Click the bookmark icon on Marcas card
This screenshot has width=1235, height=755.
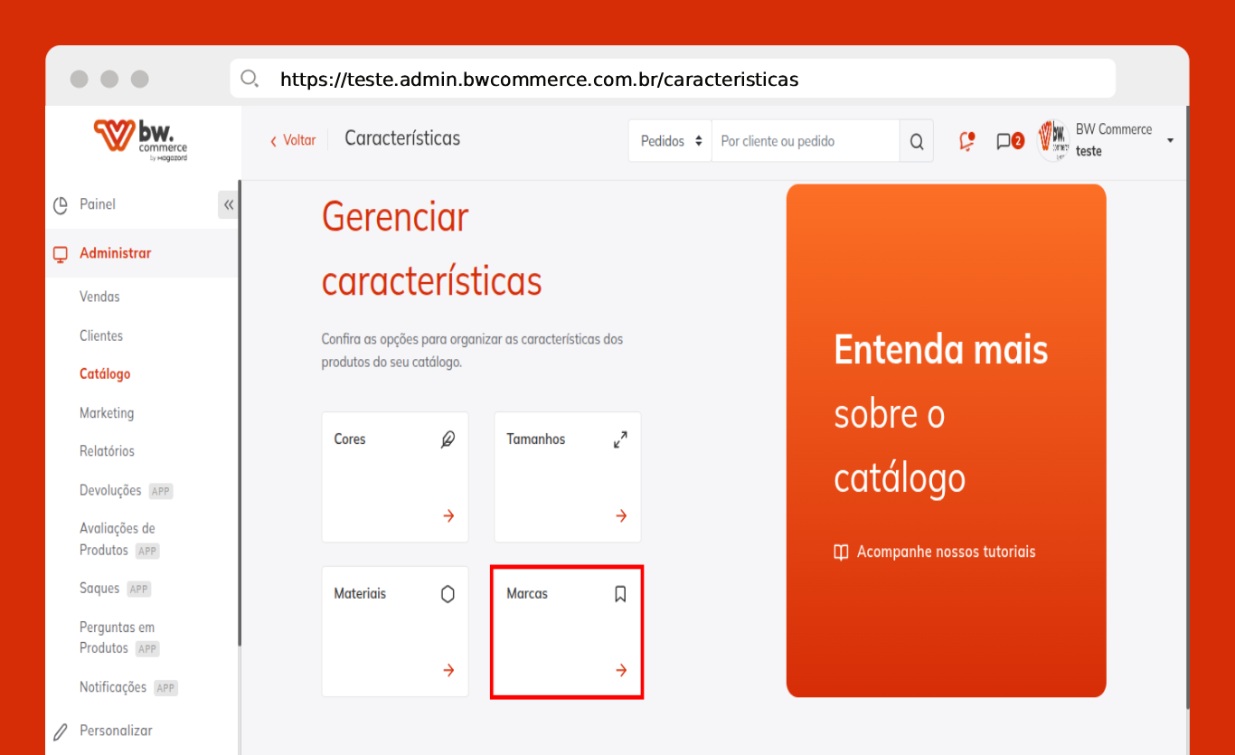pos(620,594)
